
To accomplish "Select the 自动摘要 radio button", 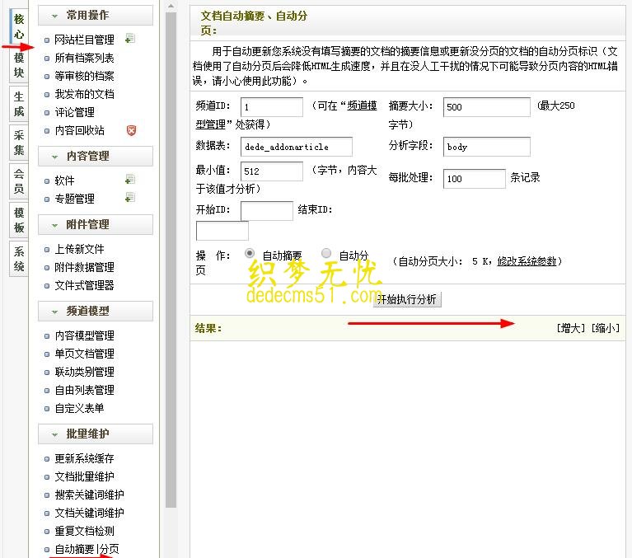I will [250, 253].
